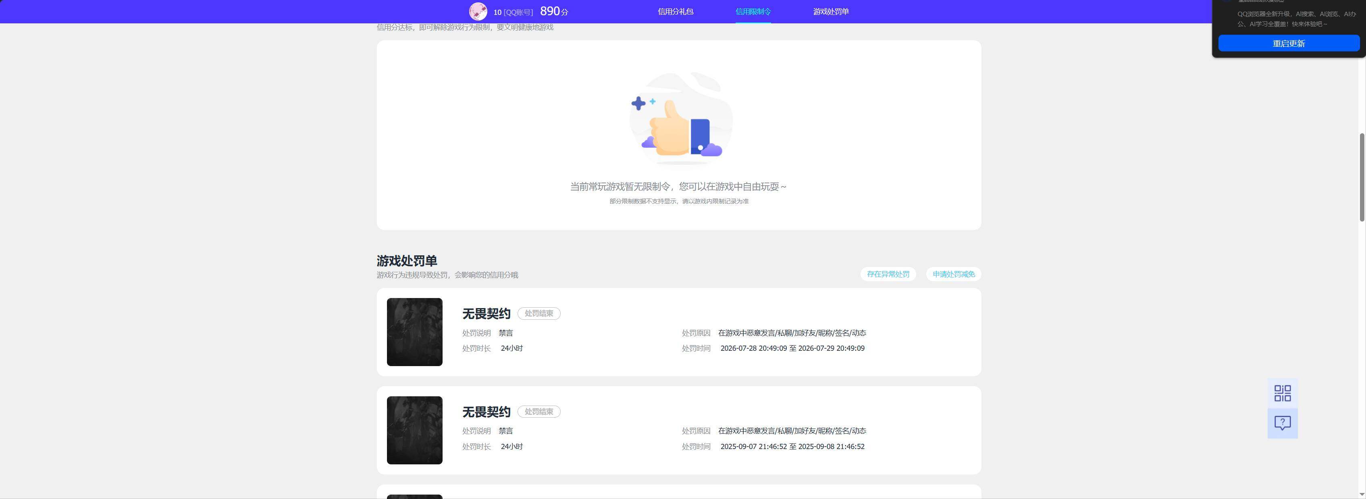Click the vertical page scrollbar thumb
This screenshot has height=499, width=1366.
pos(1362,178)
